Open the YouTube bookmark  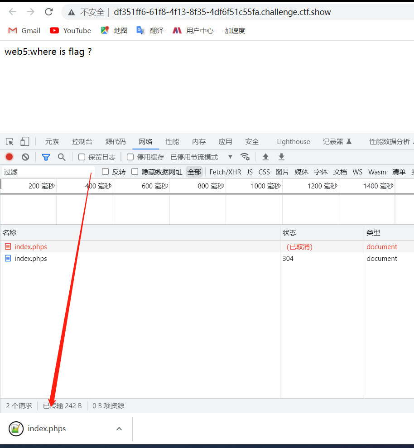71,30
